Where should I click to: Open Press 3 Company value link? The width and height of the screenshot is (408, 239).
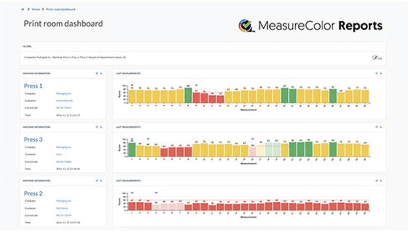point(64,147)
